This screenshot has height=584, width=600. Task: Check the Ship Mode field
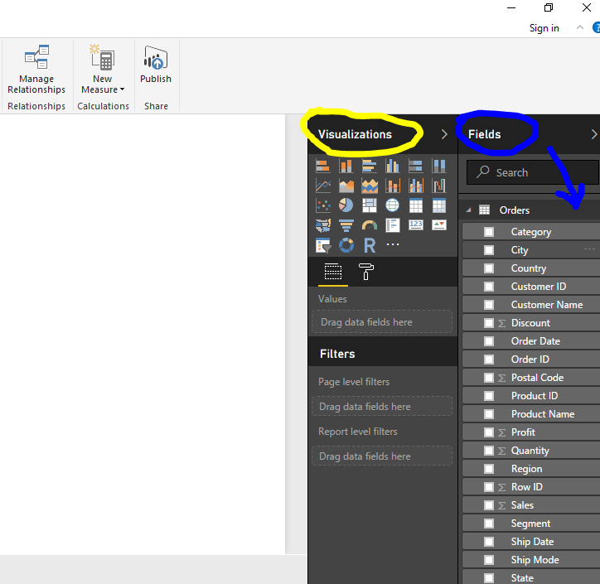coord(489,560)
